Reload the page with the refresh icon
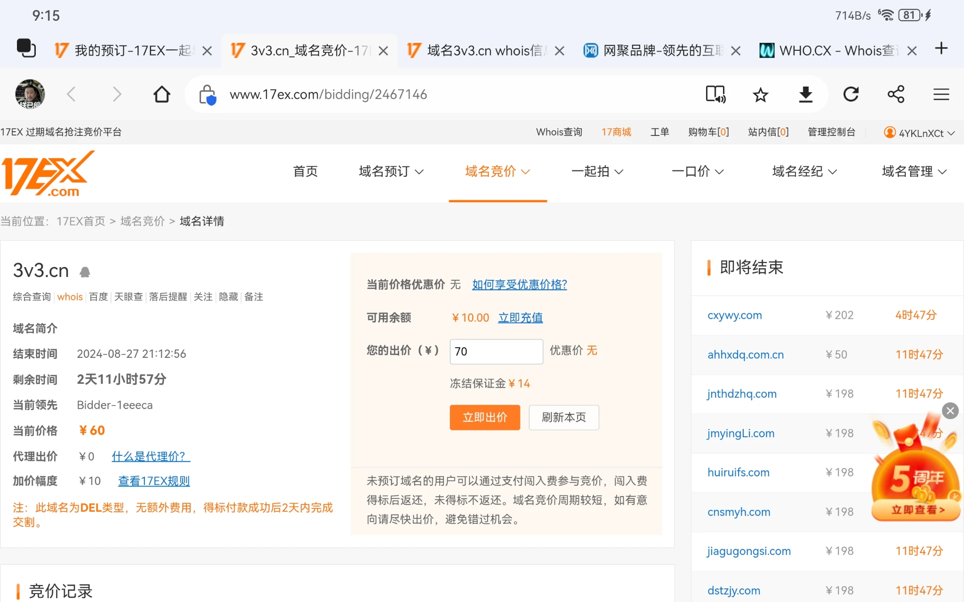964x602 pixels. (x=851, y=95)
